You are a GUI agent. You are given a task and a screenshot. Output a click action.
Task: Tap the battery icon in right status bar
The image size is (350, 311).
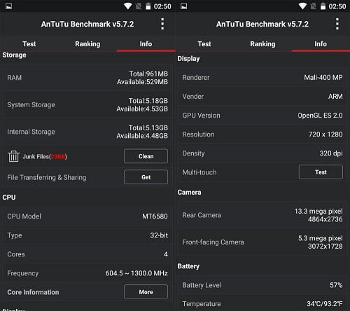323,6
